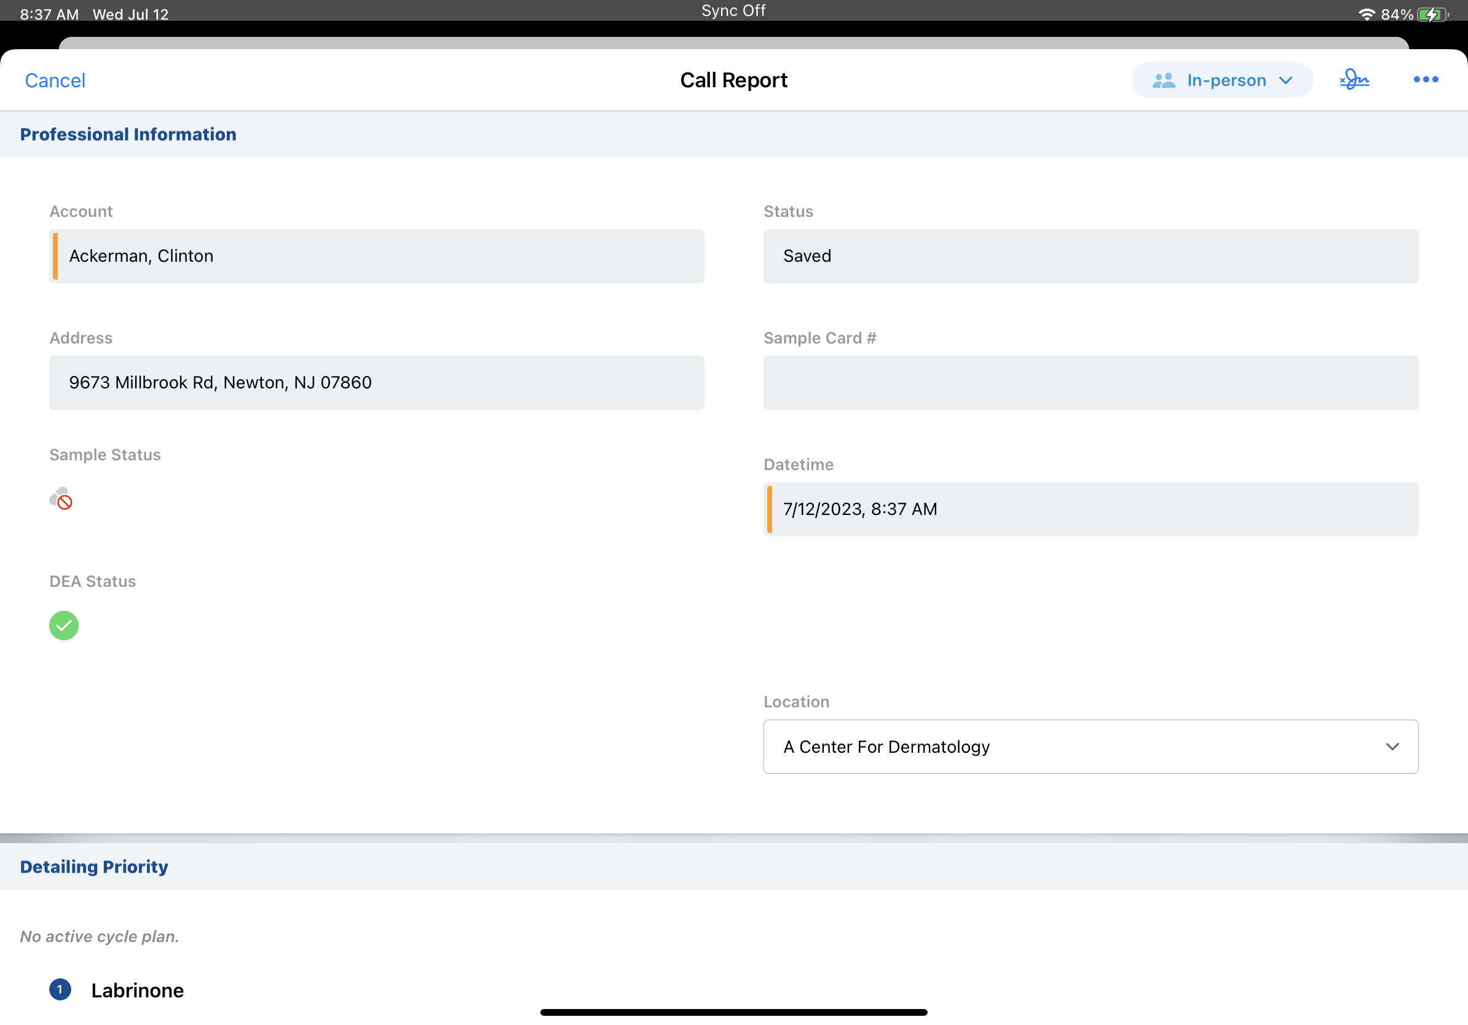
Task: Tap the signature capture icon
Action: (1354, 80)
